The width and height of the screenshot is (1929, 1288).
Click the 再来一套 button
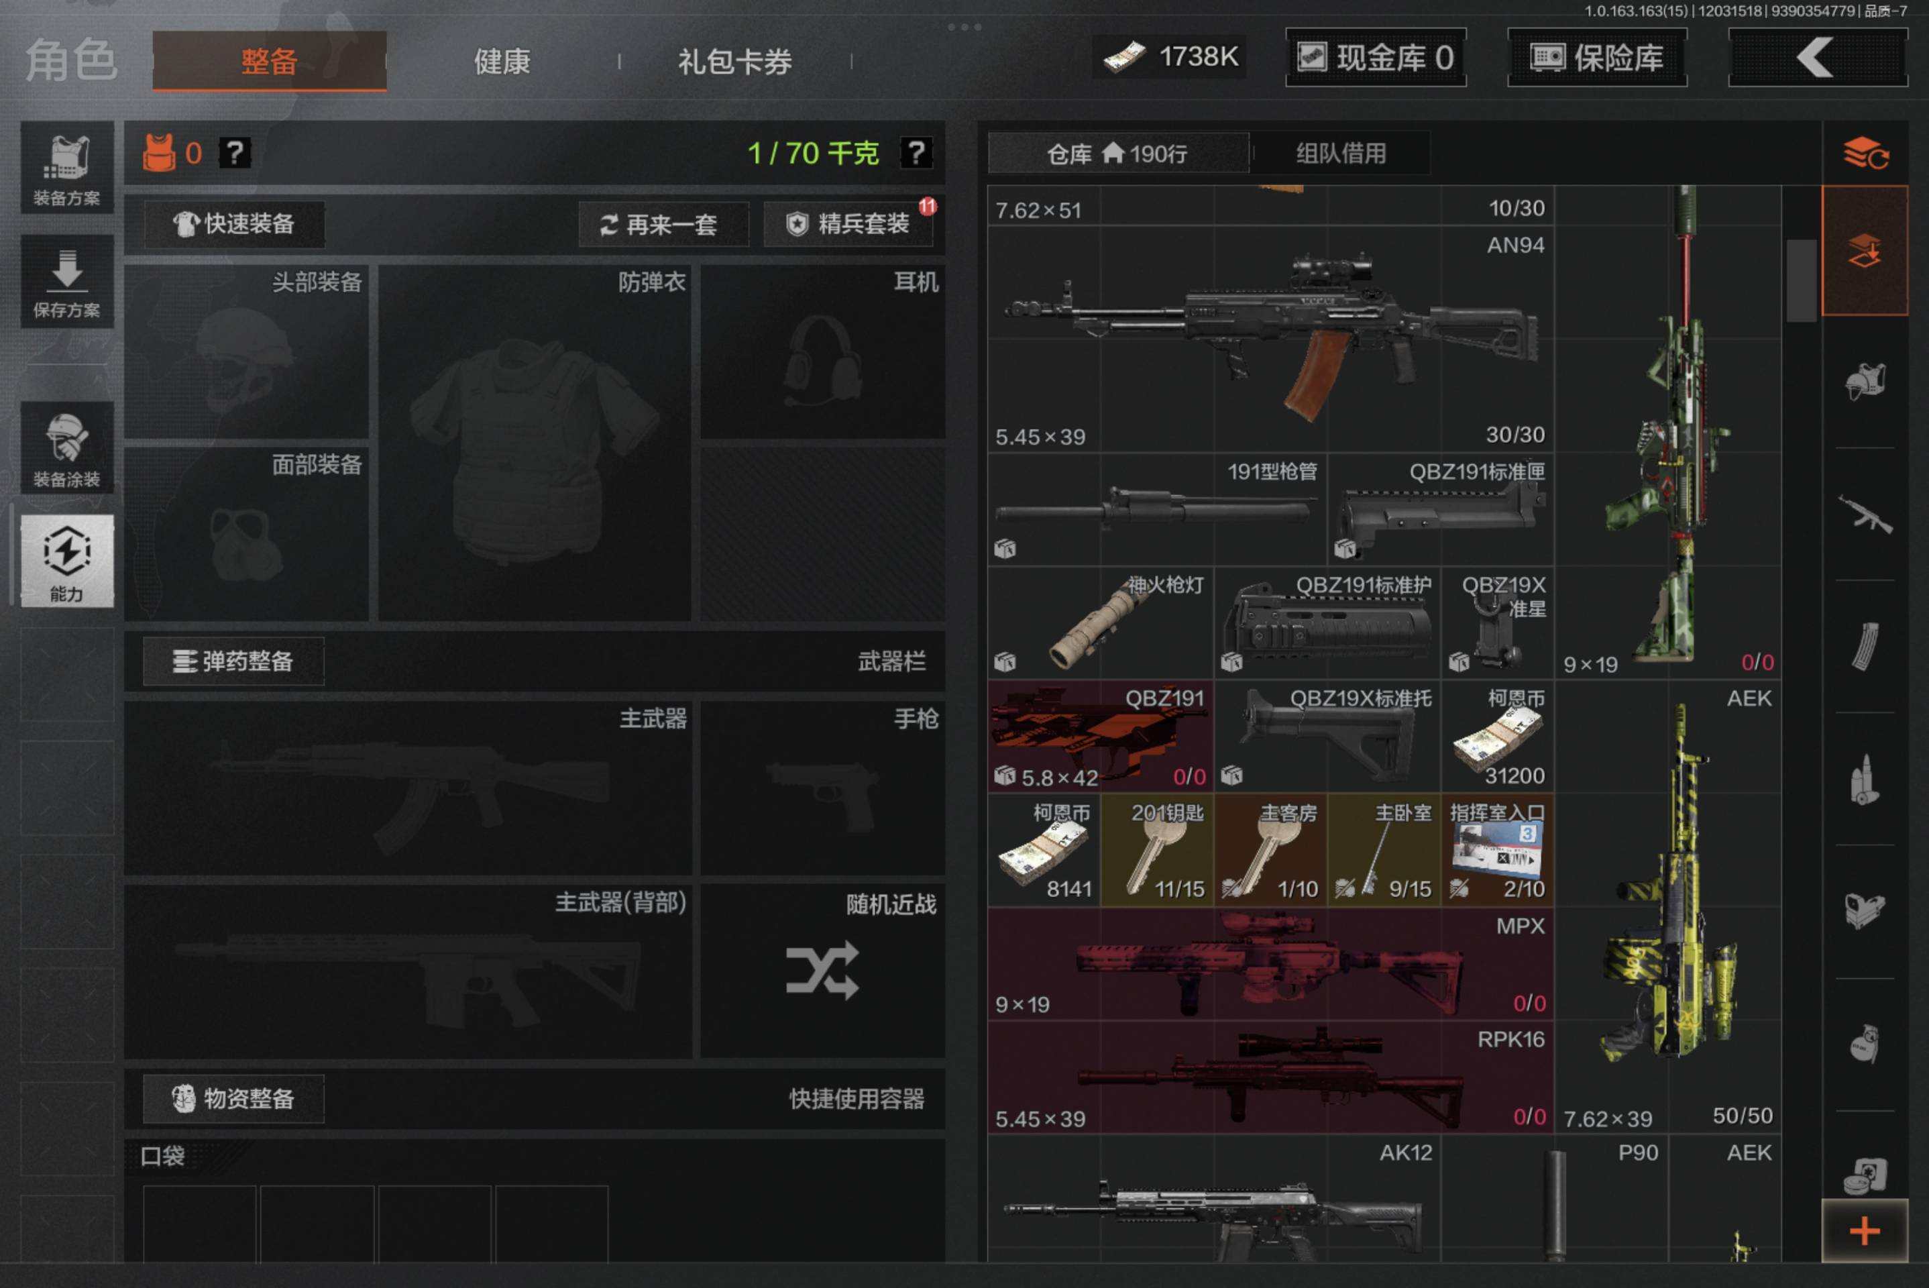[x=663, y=223]
